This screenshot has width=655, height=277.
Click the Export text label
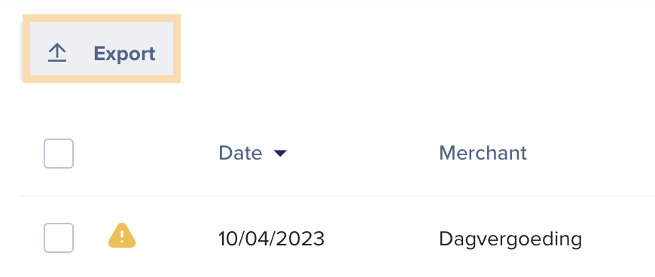(124, 54)
